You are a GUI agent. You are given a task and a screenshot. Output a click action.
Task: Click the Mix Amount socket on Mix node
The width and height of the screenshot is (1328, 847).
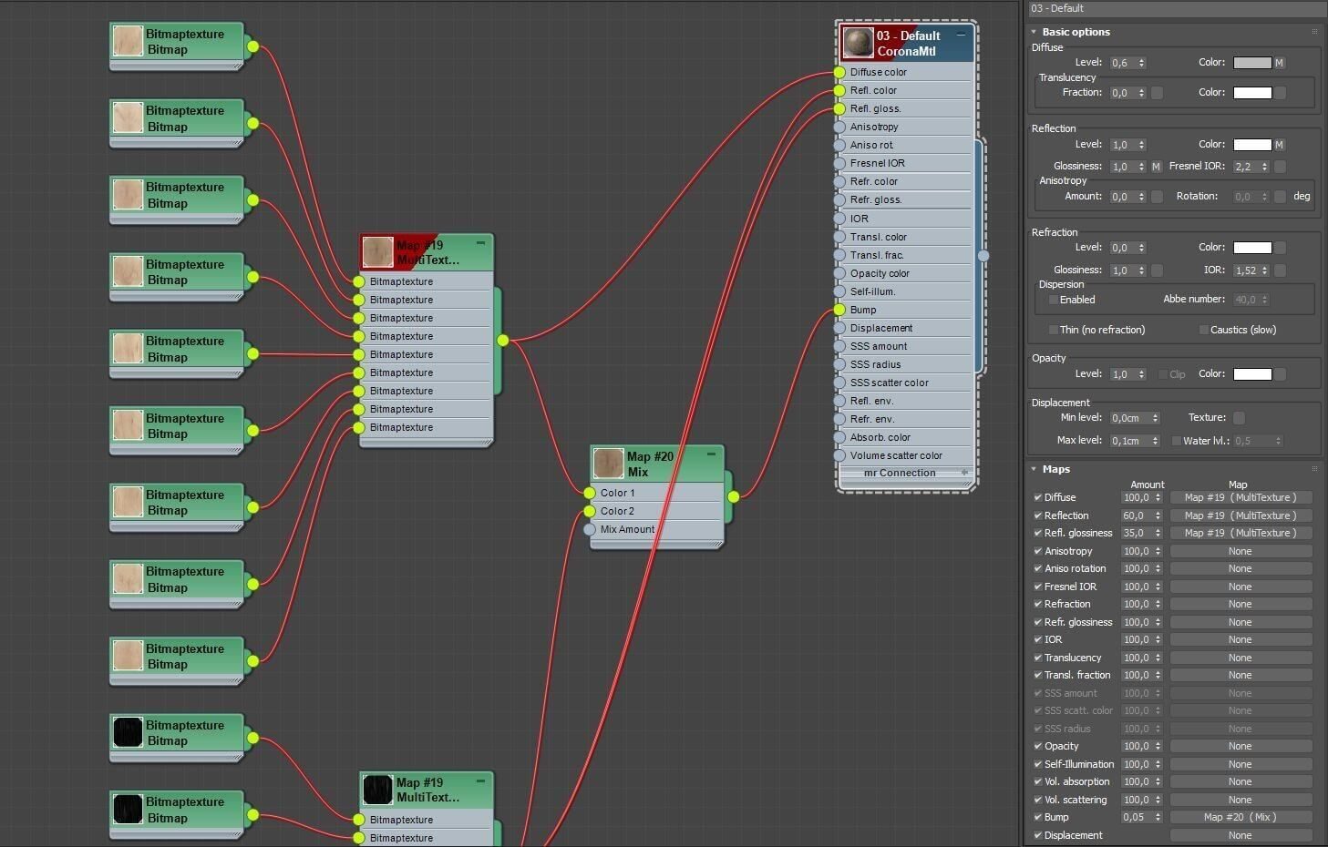pyautogui.click(x=590, y=529)
